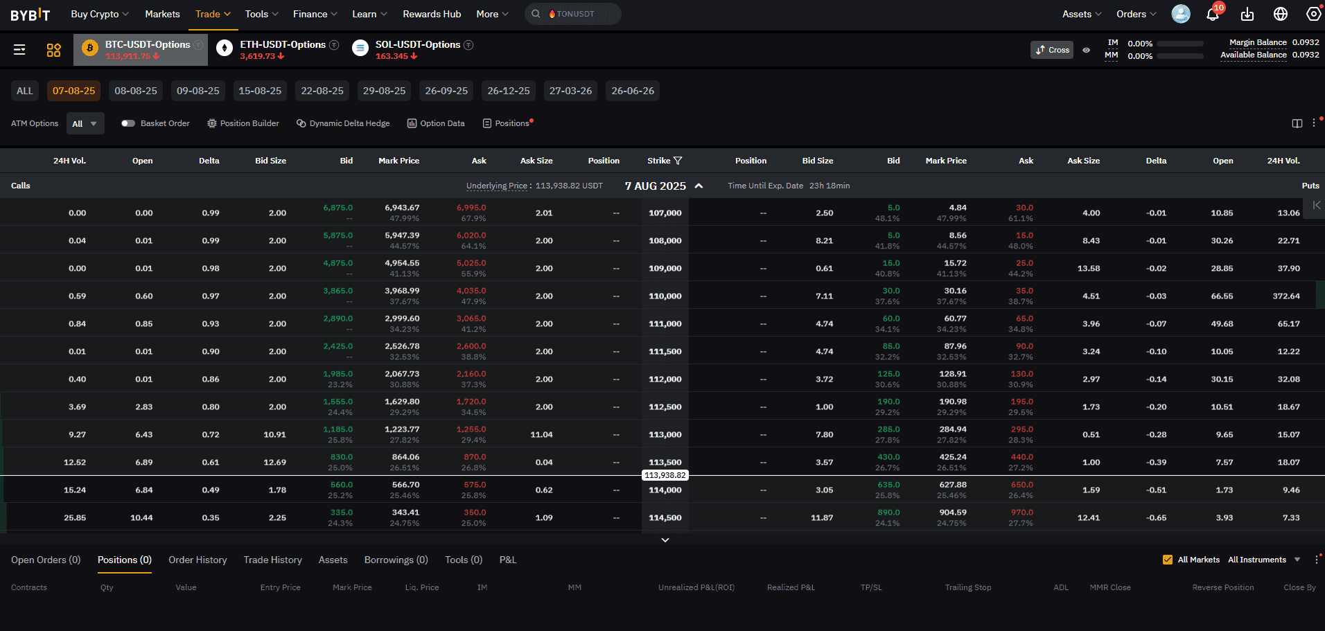Expand the Tools menu
Image resolution: width=1325 pixels, height=631 pixels.
[x=261, y=14]
